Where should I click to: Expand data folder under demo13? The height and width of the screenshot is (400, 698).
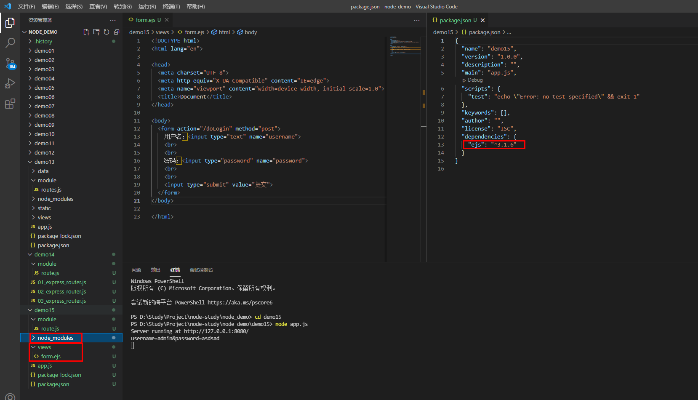click(71, 171)
